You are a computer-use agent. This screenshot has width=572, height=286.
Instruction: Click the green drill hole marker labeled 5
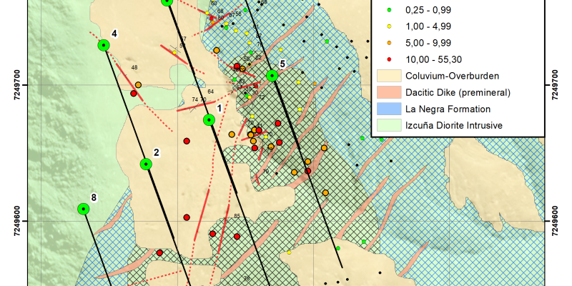click(x=272, y=76)
